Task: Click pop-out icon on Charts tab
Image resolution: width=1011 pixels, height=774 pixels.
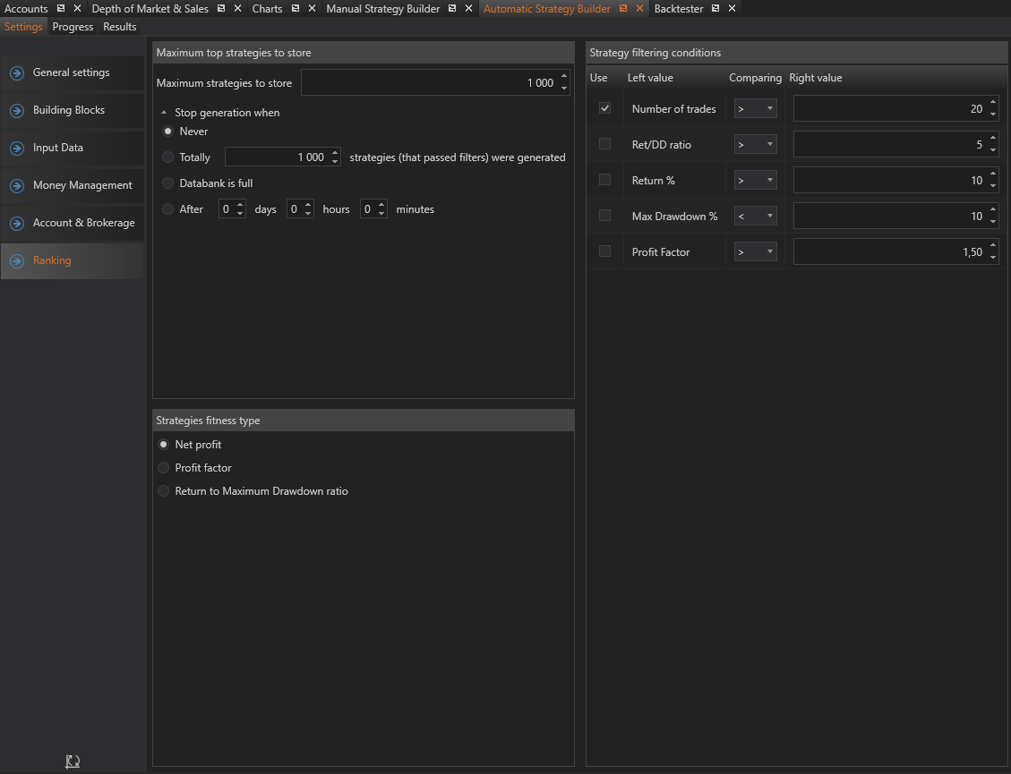Action: tap(296, 9)
